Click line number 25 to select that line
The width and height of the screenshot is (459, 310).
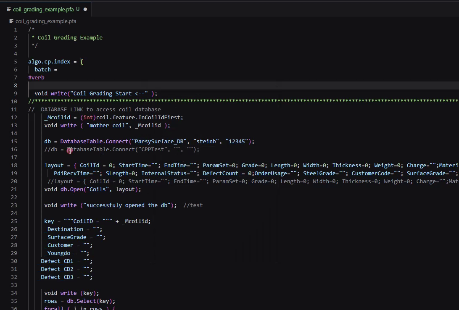point(14,221)
